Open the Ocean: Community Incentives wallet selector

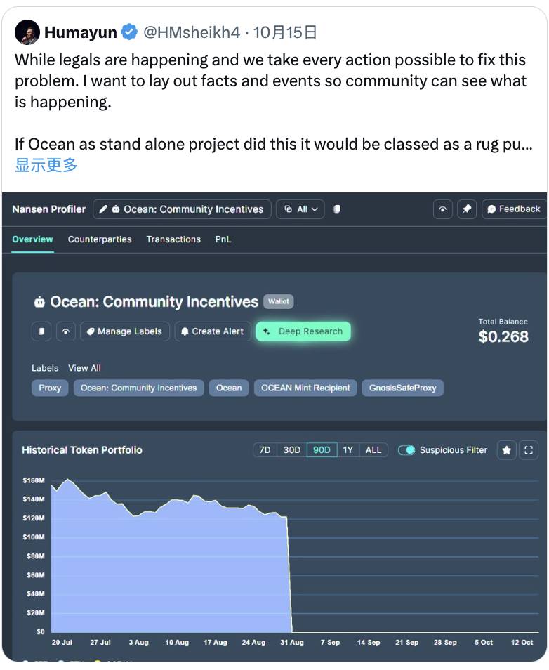click(x=182, y=209)
